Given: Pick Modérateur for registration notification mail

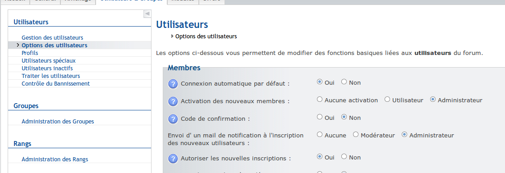Looking at the screenshot, I should [356, 135].
